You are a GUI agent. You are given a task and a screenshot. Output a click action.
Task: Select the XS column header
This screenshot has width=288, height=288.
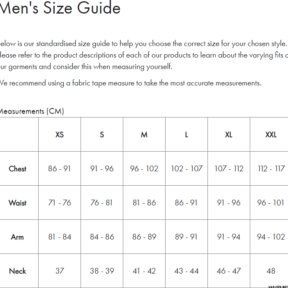(60, 135)
